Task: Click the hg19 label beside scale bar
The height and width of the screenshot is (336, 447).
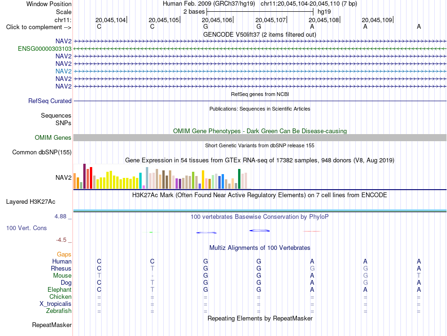Action: tap(324, 12)
